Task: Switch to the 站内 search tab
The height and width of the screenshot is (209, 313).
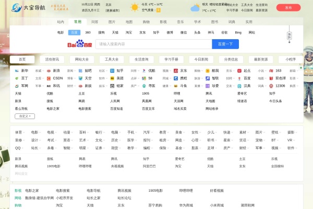Action: point(61,22)
